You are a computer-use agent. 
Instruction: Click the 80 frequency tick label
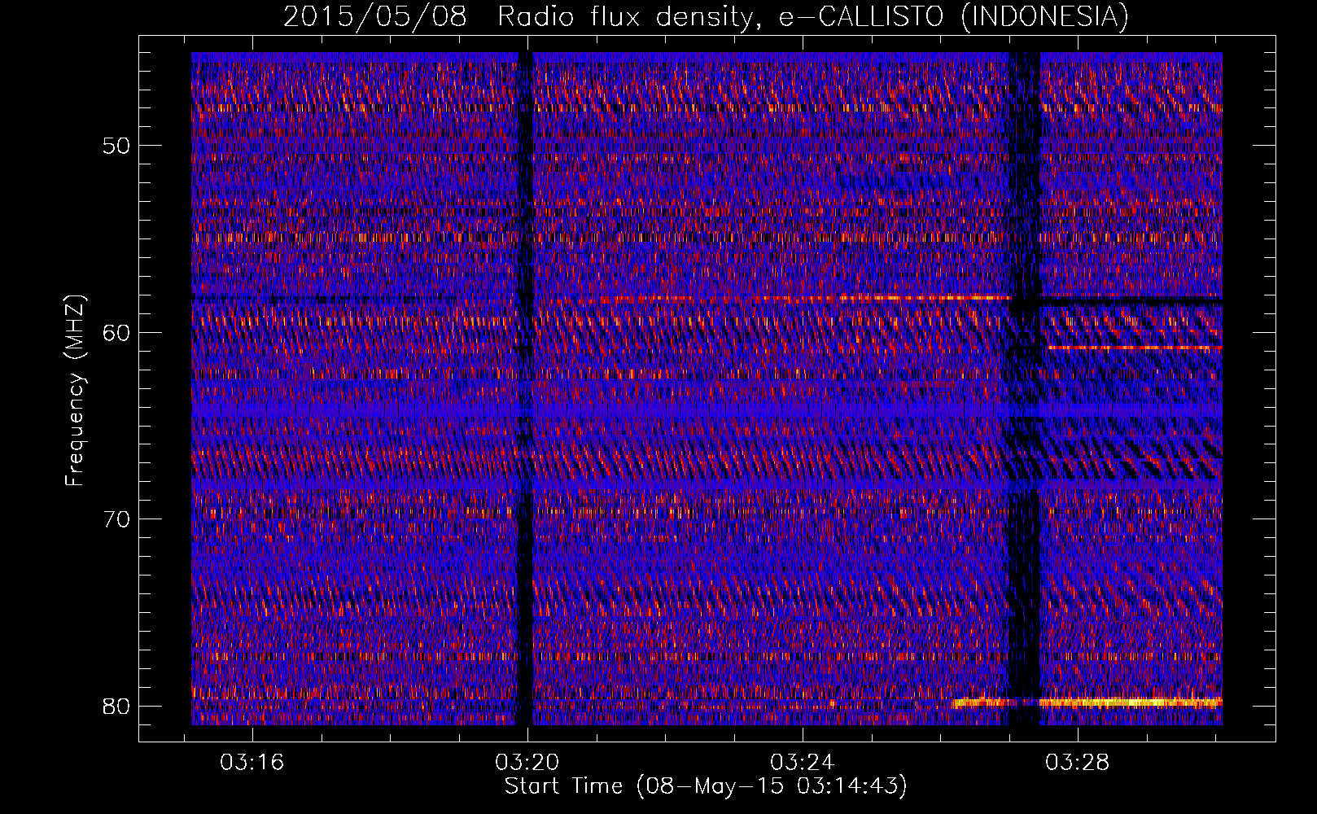pos(116,706)
